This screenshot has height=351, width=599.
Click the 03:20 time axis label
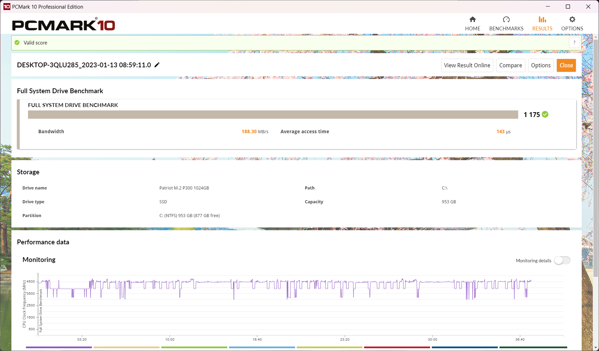point(82,340)
